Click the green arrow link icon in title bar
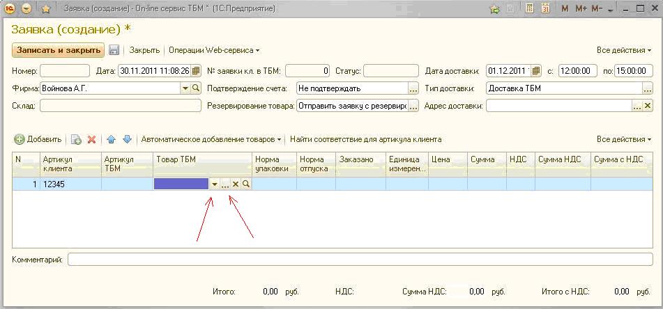This screenshot has height=309, width=663. (495, 9)
